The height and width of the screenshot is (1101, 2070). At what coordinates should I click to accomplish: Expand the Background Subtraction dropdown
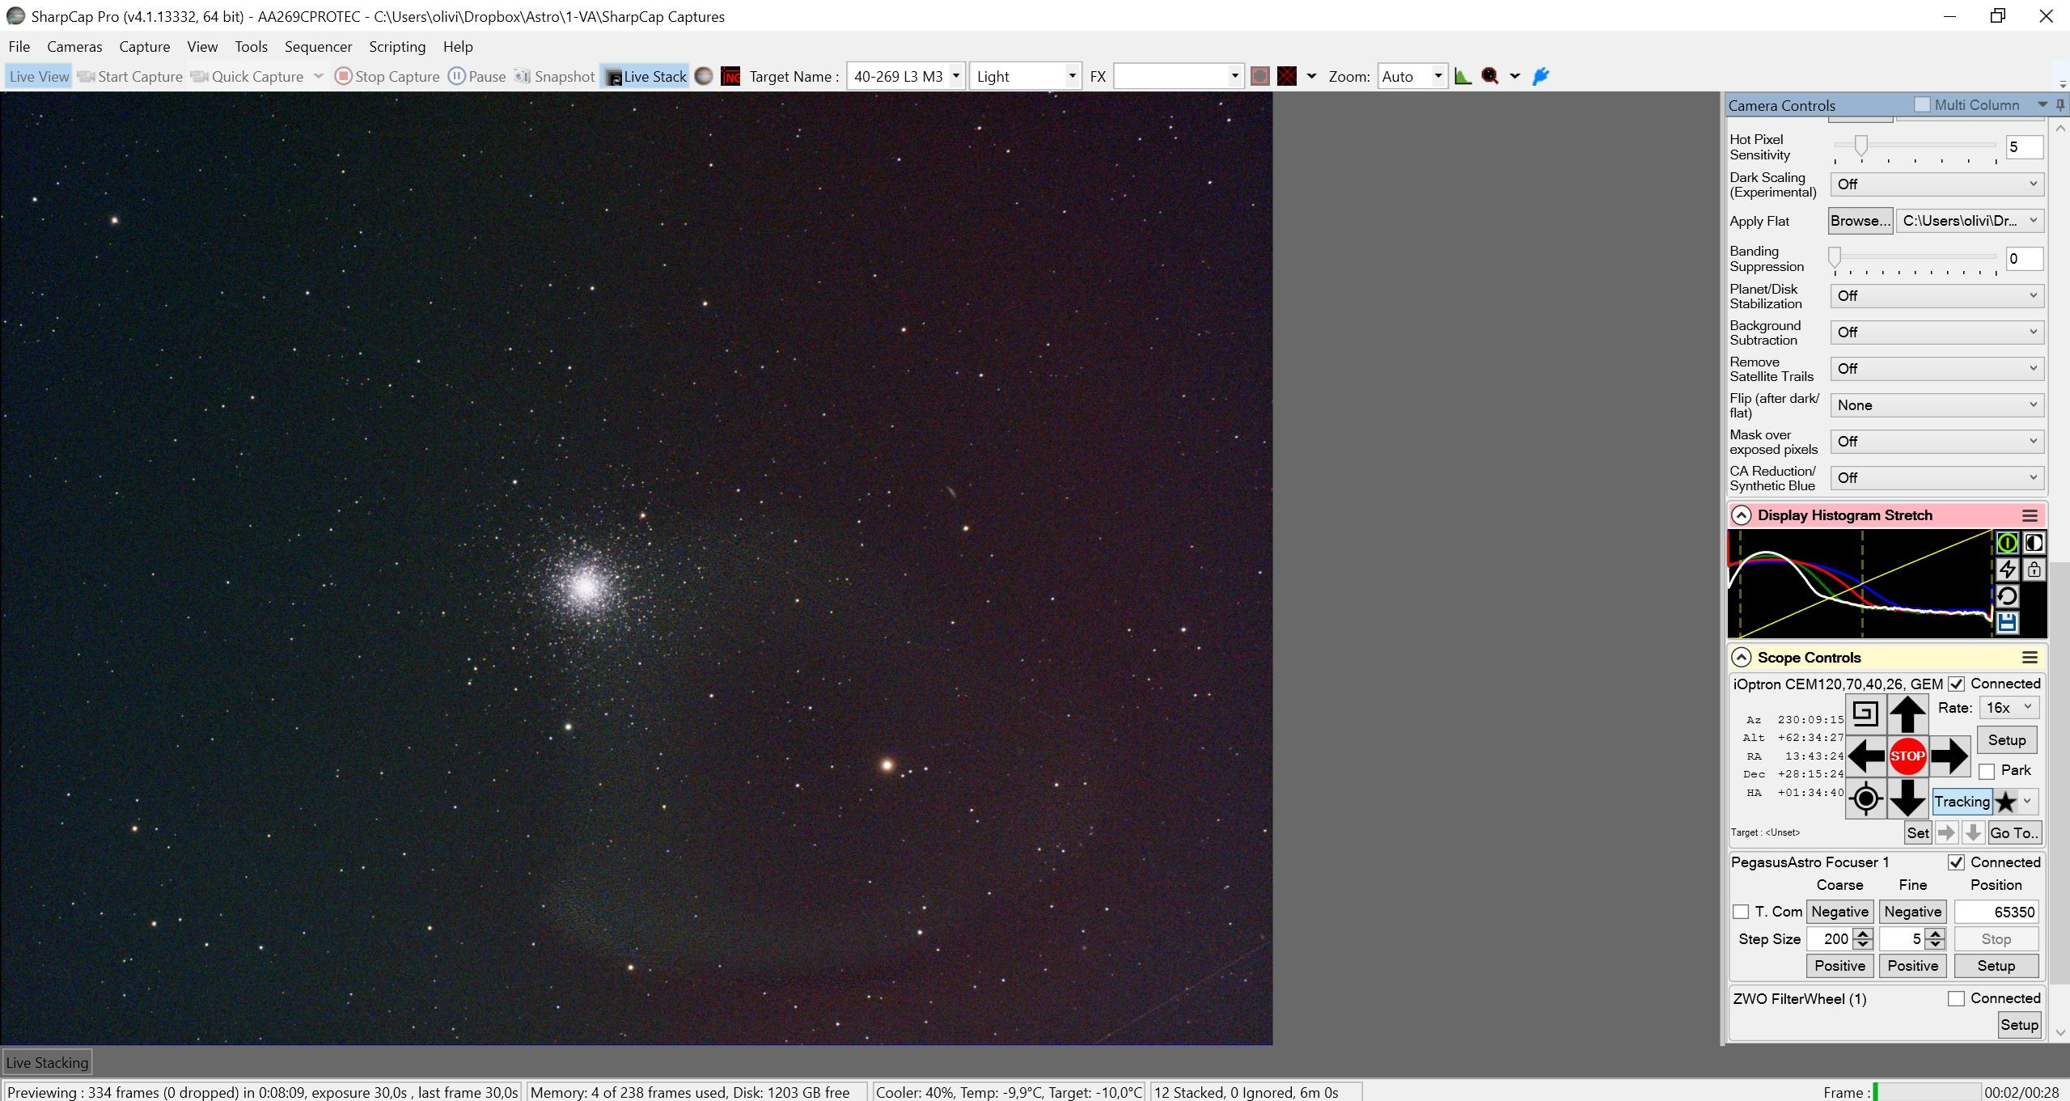1937,332
